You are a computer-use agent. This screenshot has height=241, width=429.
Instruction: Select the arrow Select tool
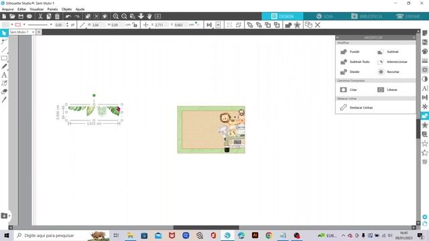click(4, 33)
